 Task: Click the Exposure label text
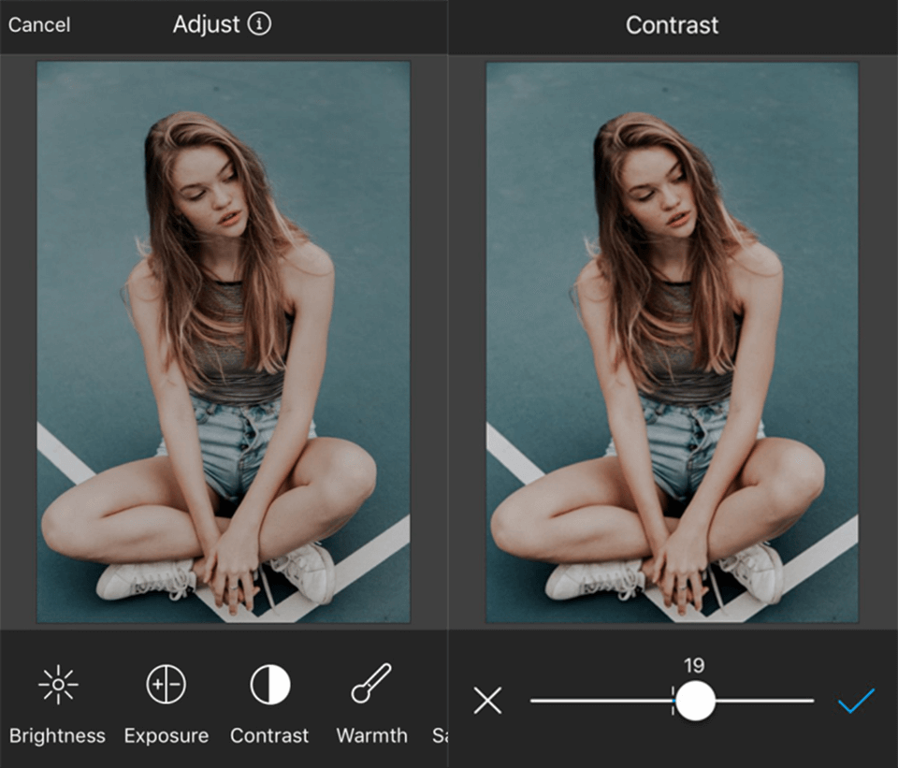[x=165, y=736]
